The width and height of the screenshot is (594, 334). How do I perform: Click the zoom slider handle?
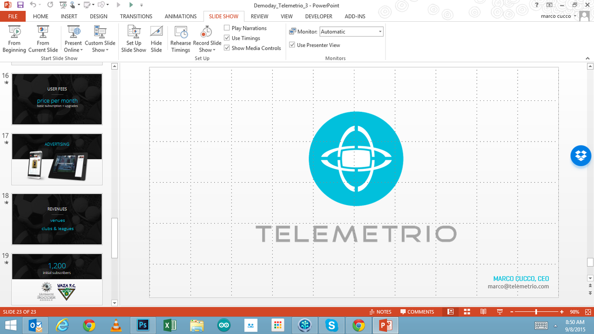click(536, 312)
